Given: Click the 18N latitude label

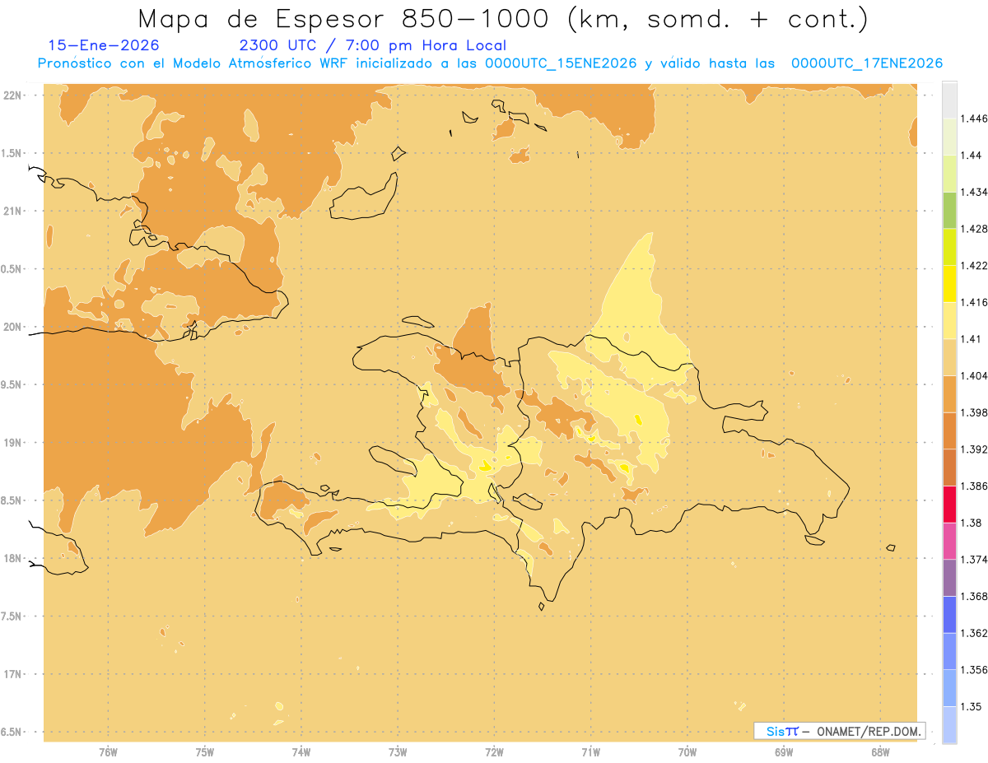Looking at the screenshot, I should [x=14, y=558].
